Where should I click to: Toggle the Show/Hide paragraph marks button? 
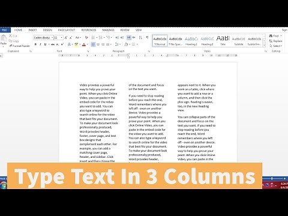pyautogui.click(x=148, y=38)
